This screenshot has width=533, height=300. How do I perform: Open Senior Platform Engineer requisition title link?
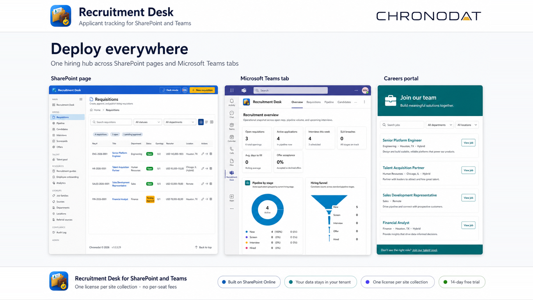[120, 154]
